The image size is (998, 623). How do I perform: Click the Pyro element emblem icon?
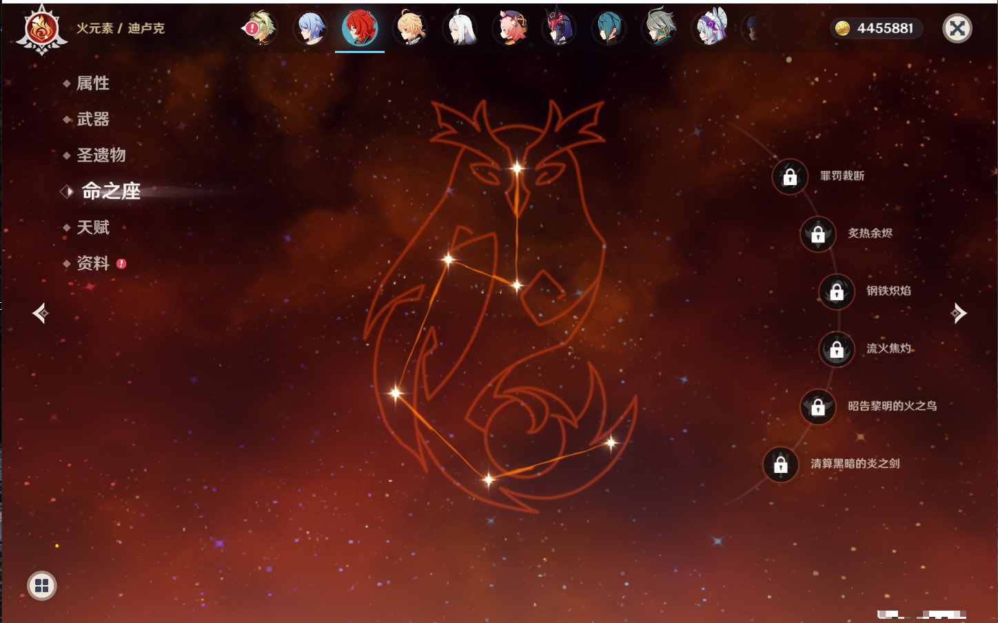[x=41, y=30]
